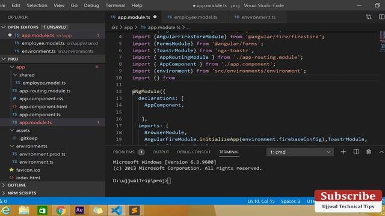Open index.html in explorer
The width and height of the screenshot is (385, 216).
28,178
